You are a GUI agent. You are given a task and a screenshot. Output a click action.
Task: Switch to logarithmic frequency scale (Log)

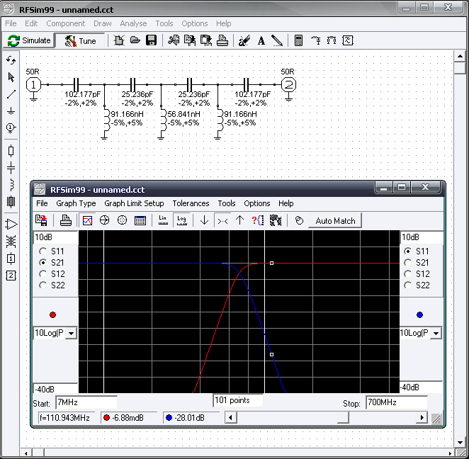coord(181,220)
